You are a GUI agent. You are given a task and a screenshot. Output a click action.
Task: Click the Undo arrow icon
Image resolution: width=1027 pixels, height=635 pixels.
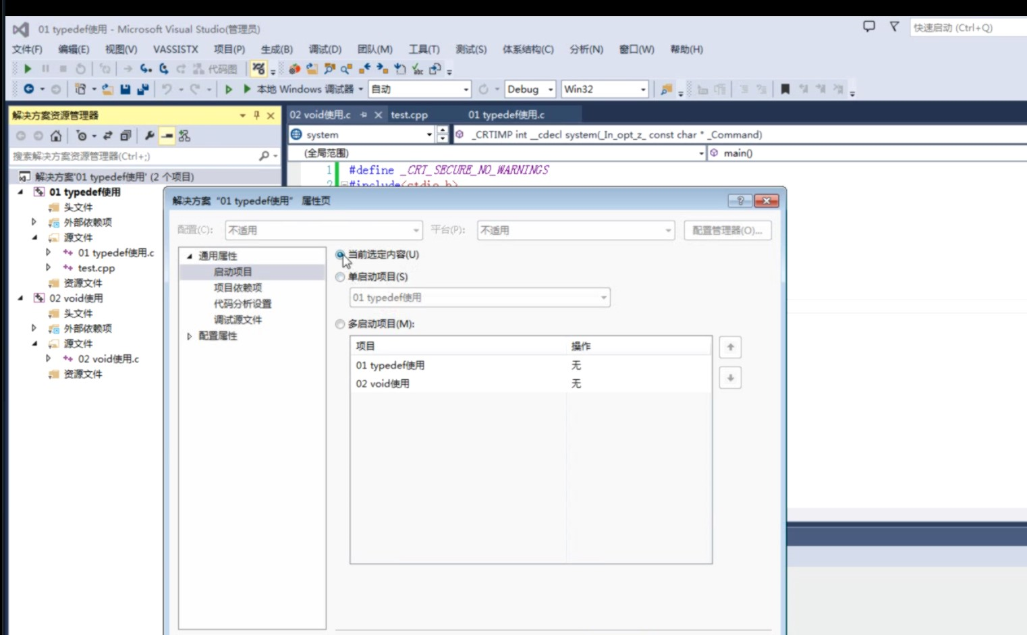167,89
